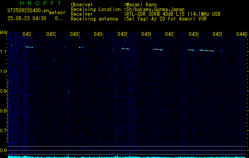This screenshot has height=158, width=249.
Task: Click the meteor echo streak at the 0435 tick
Action: coord(125,49)
